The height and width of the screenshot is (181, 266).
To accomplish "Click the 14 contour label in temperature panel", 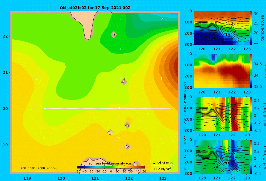I will point(216,38).
